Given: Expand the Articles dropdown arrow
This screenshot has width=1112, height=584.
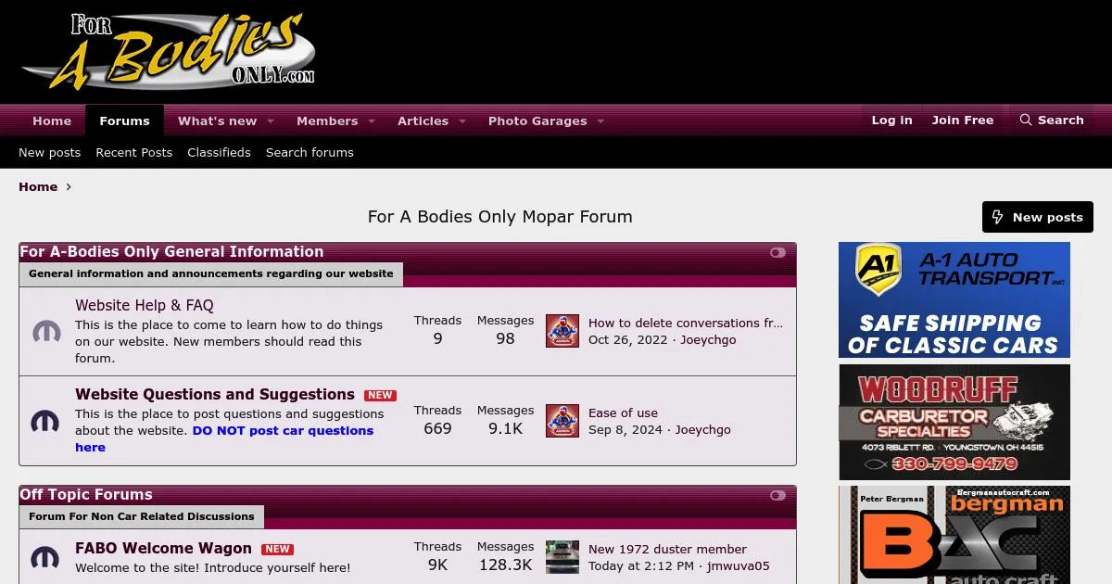Looking at the screenshot, I should [x=462, y=121].
